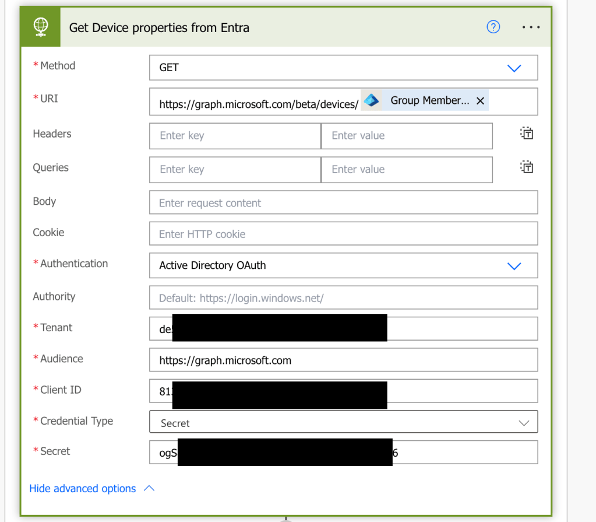This screenshot has height=522, width=596.
Task: Switch Queries to text mode icon
Action: [x=526, y=167]
